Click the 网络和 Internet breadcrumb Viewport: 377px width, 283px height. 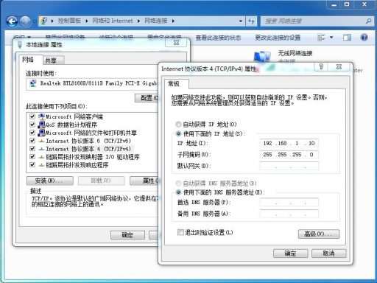click(x=113, y=21)
